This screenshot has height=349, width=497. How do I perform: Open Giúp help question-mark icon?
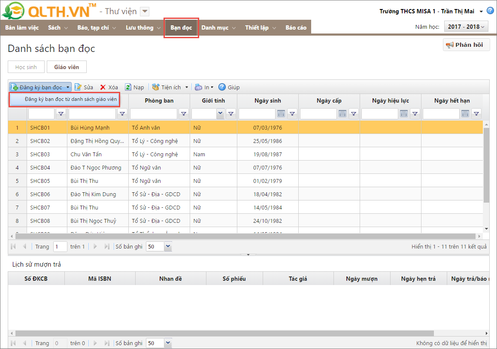pyautogui.click(x=222, y=87)
